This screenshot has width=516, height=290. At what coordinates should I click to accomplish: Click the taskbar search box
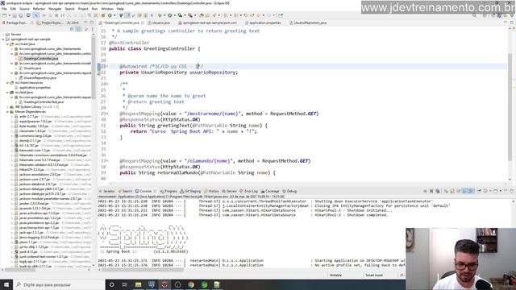[x=59, y=284]
